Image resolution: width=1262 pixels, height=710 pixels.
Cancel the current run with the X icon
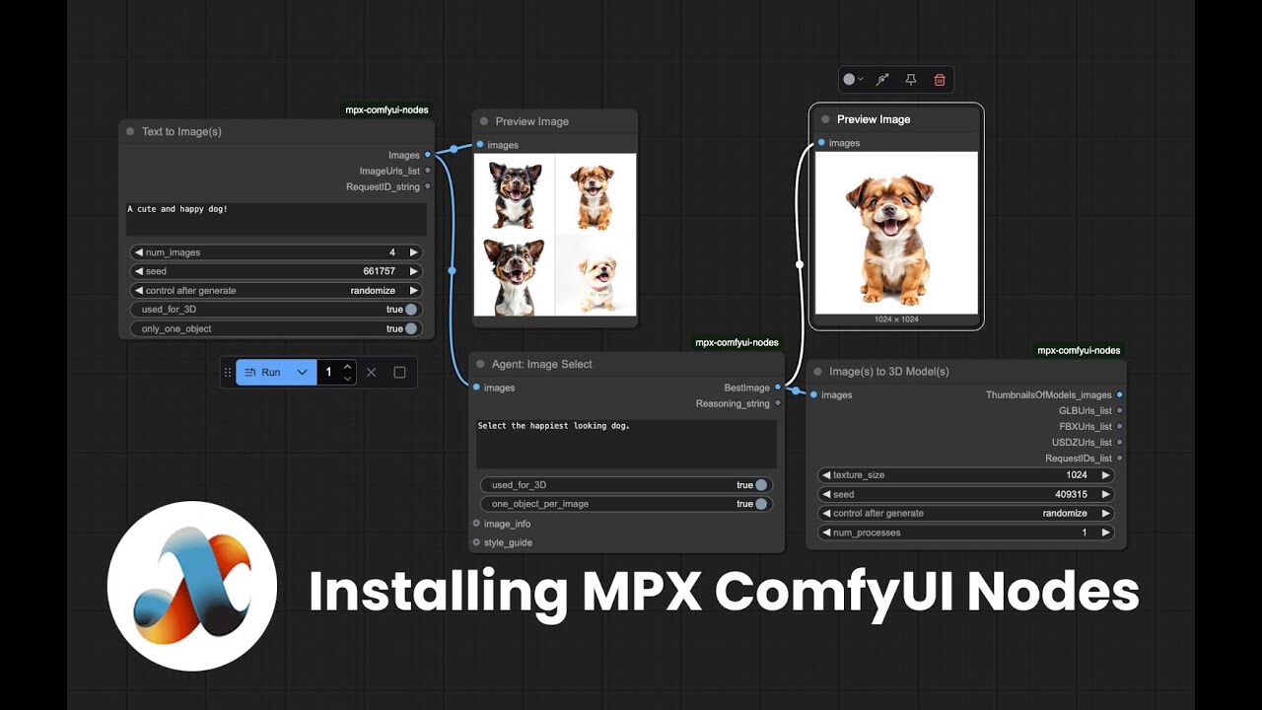[x=372, y=373]
